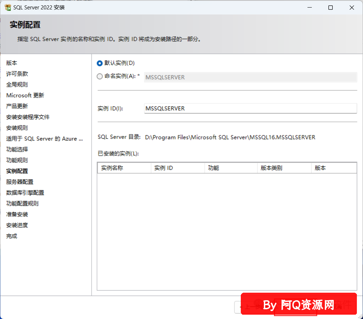Screen dimensions: 363x319
Task: Click the 许可条款 step in the sidebar
Action: point(17,74)
